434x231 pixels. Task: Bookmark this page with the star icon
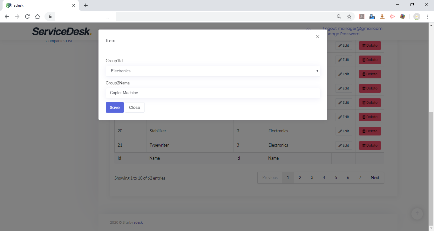349,16
